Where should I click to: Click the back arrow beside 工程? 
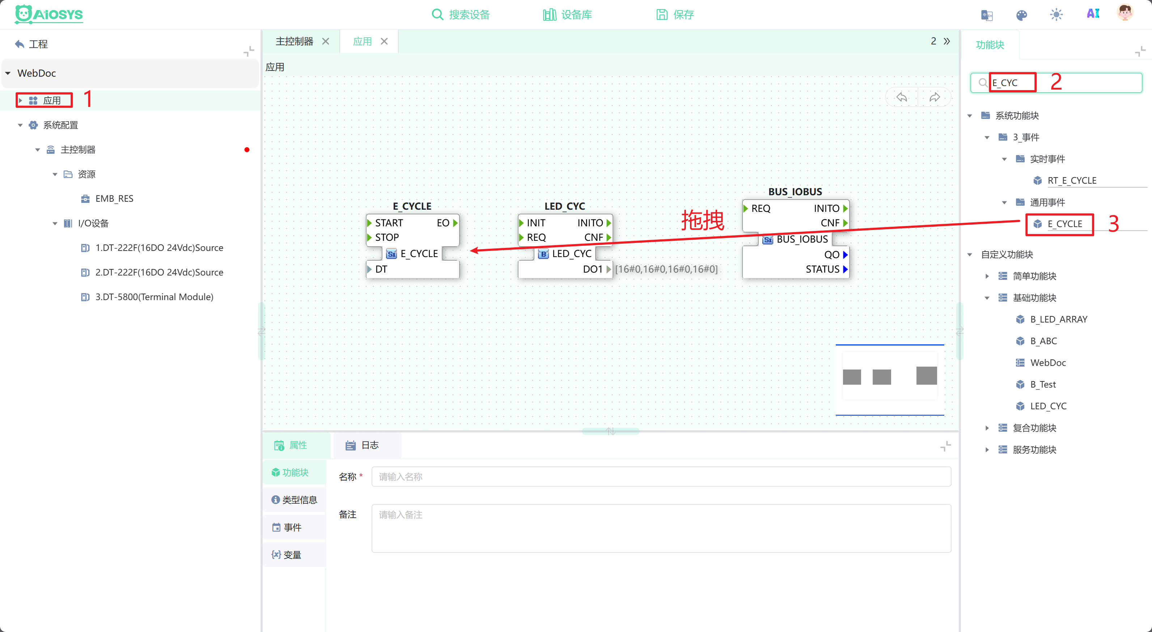[20, 44]
